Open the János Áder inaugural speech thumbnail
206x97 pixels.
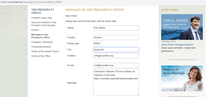[x=182, y=27]
